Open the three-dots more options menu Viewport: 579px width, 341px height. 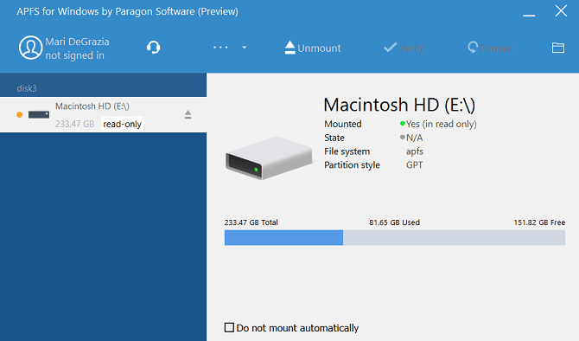point(220,48)
